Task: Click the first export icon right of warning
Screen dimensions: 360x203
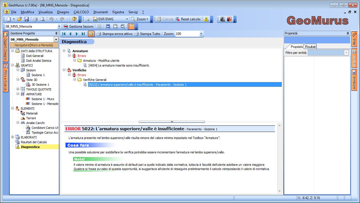Action: coord(222,19)
